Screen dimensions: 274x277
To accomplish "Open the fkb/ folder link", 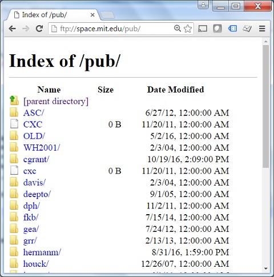I will pyautogui.click(x=31, y=218).
